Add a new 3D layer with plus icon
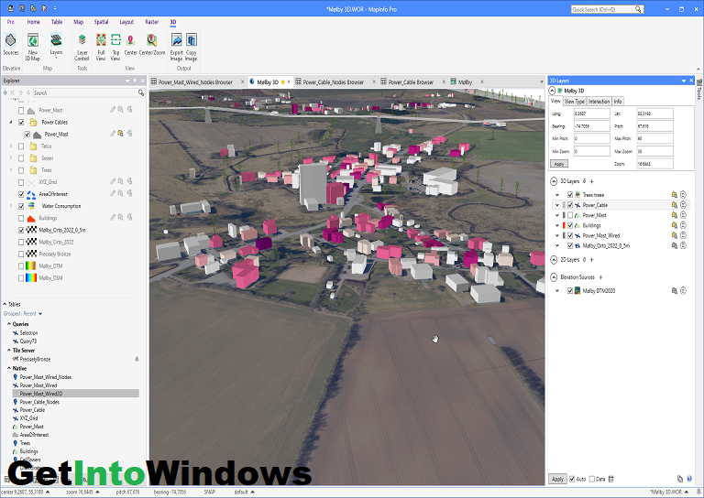The image size is (704, 498). coord(592,181)
